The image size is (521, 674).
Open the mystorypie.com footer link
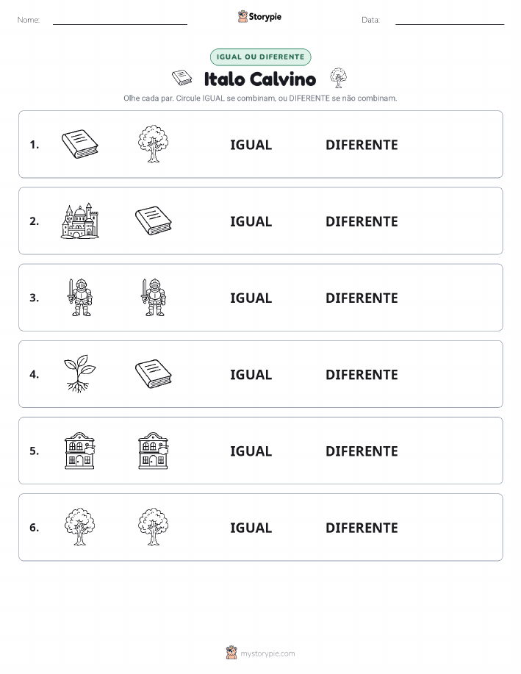coord(260,653)
